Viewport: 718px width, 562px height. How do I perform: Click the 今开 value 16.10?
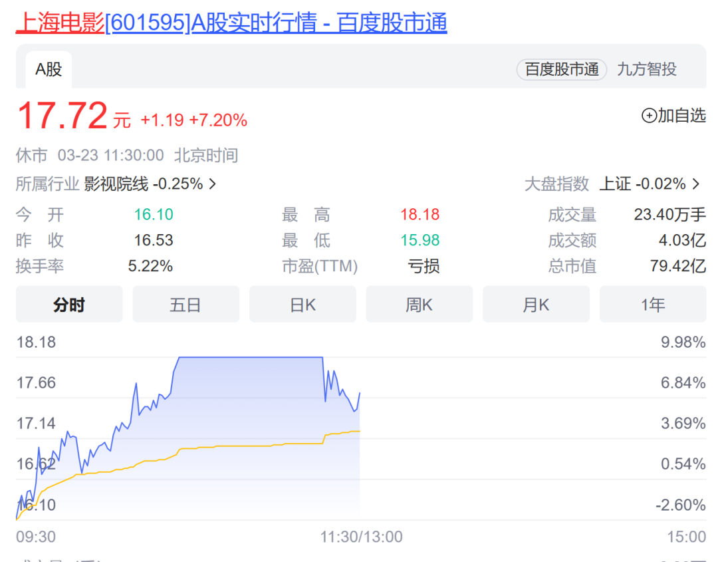pos(154,214)
